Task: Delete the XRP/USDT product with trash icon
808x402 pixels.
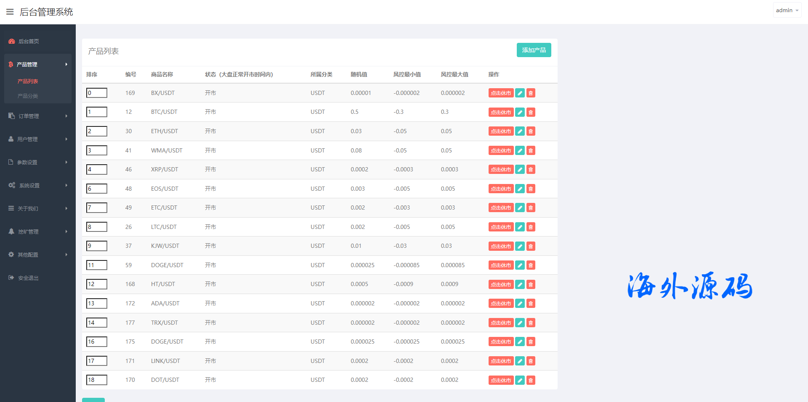Action: 531,170
